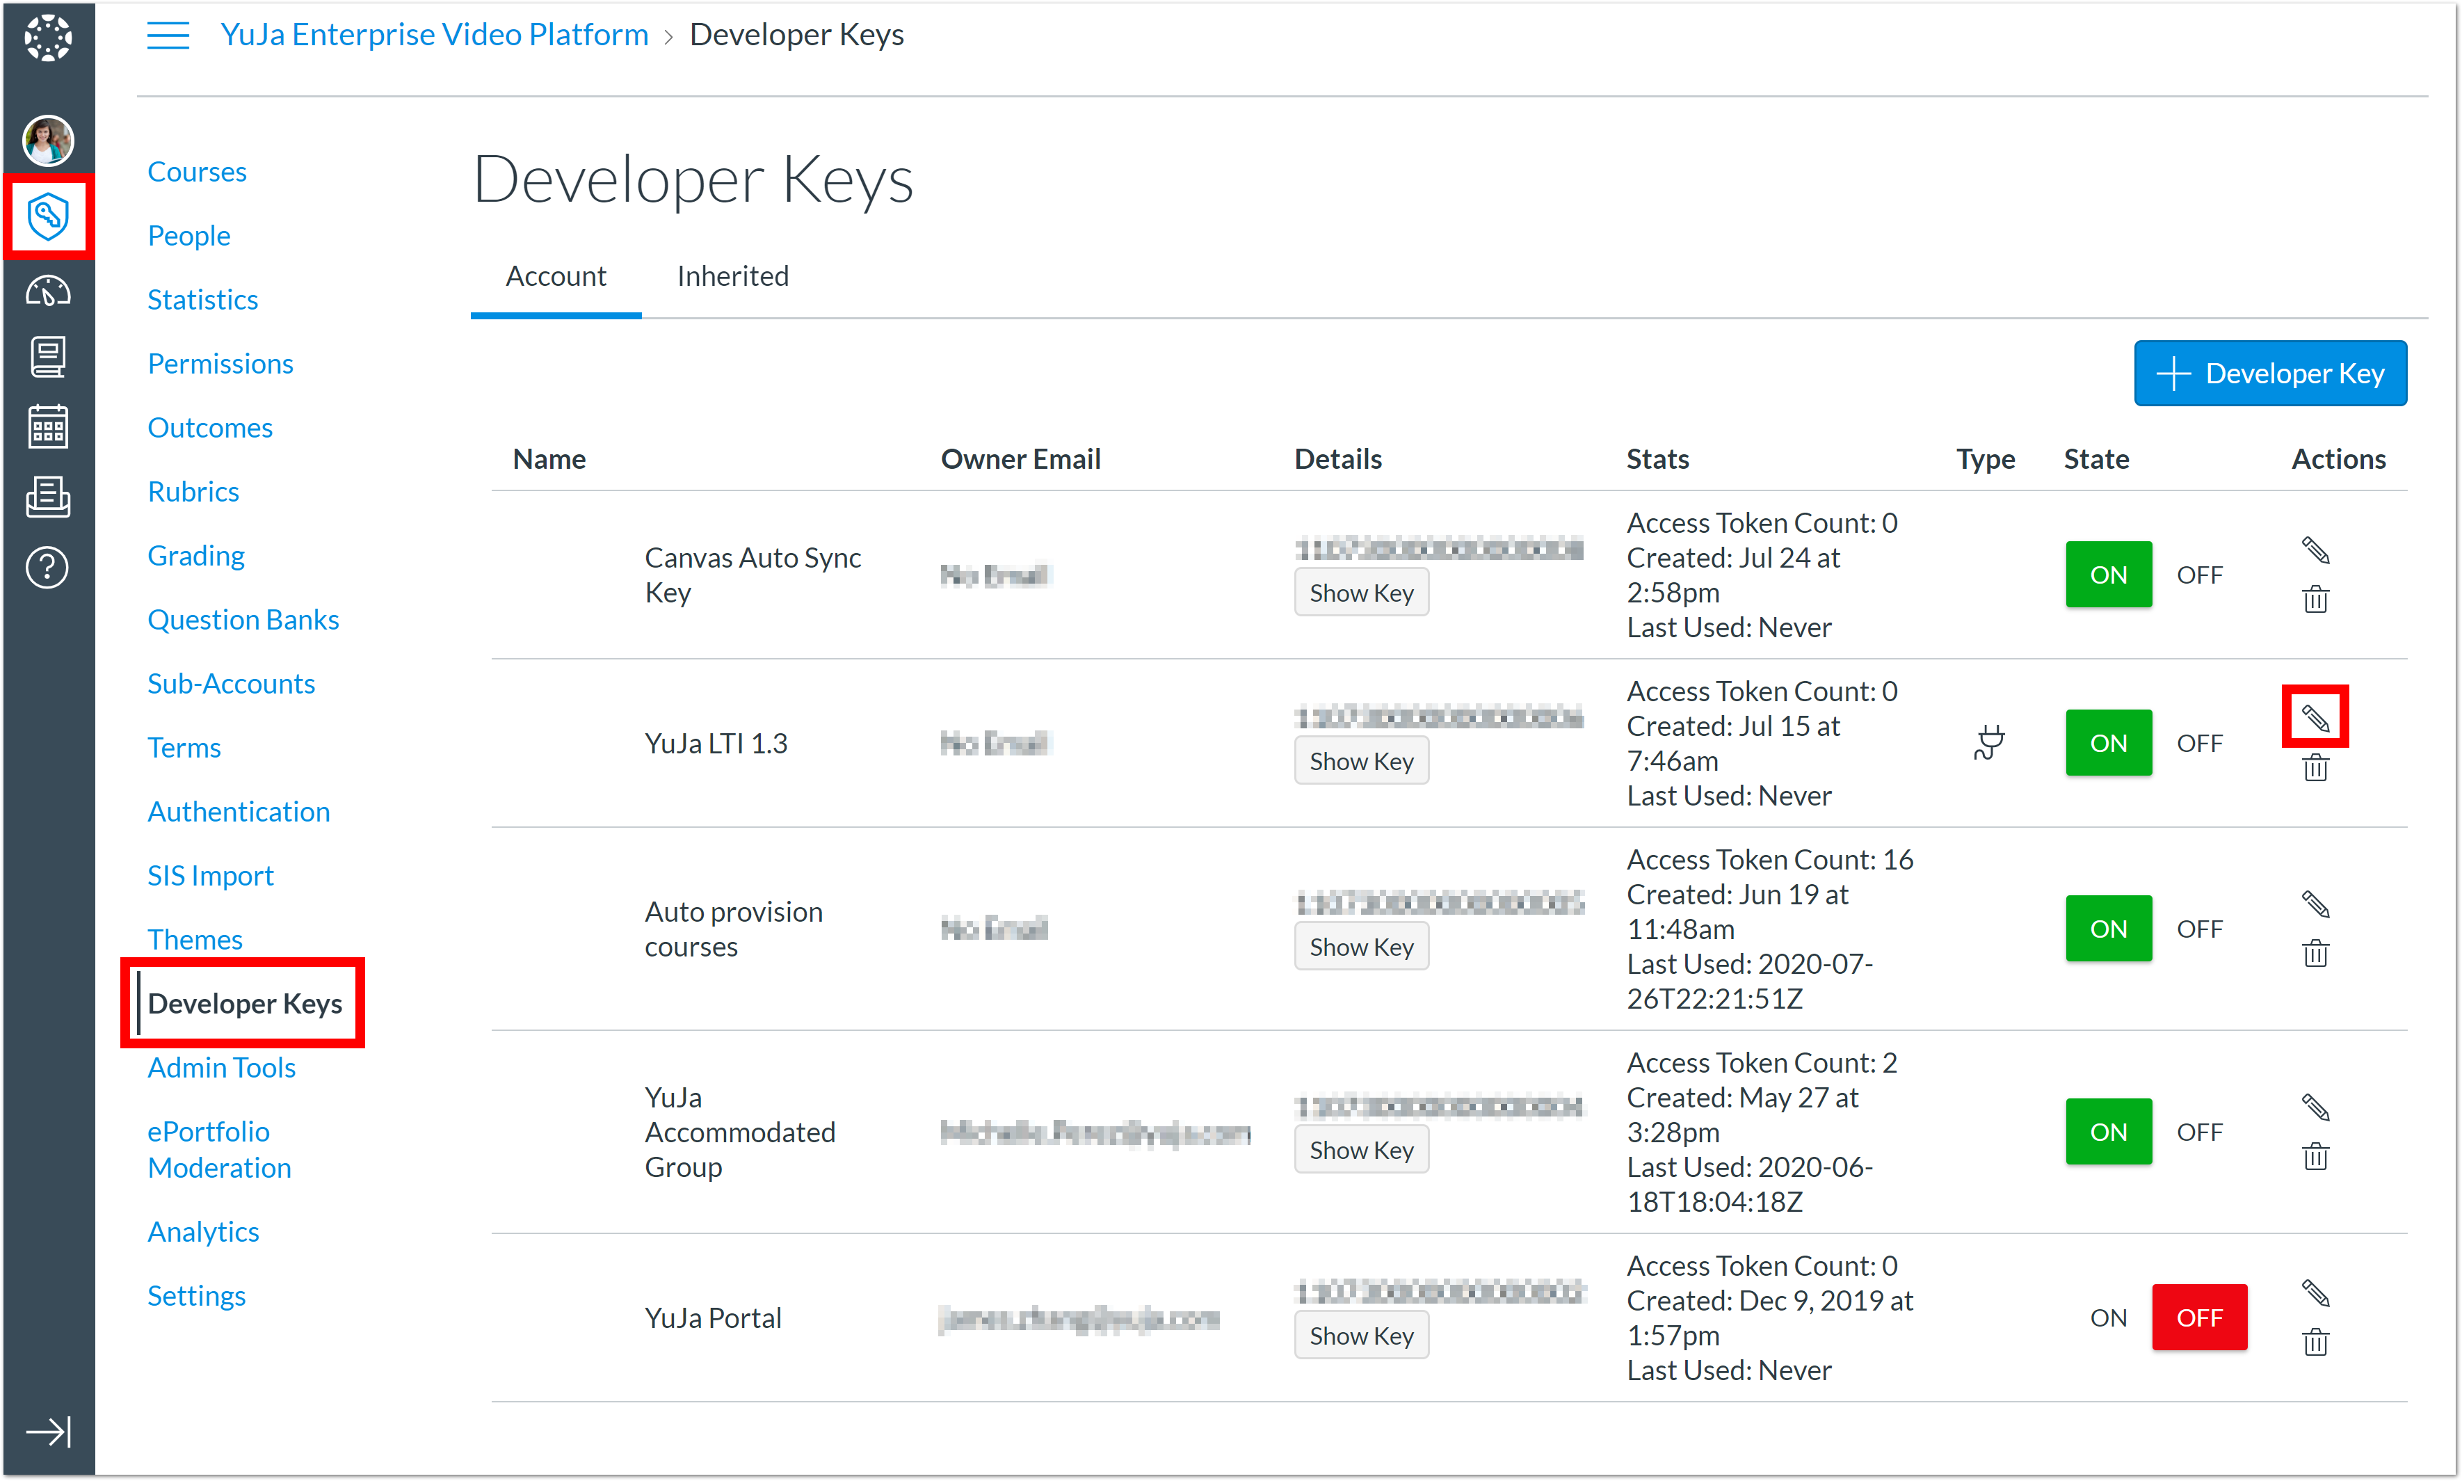This screenshot has width=2462, height=1481.
Task: Show Key for YuJa Portal
Action: [x=1360, y=1336]
